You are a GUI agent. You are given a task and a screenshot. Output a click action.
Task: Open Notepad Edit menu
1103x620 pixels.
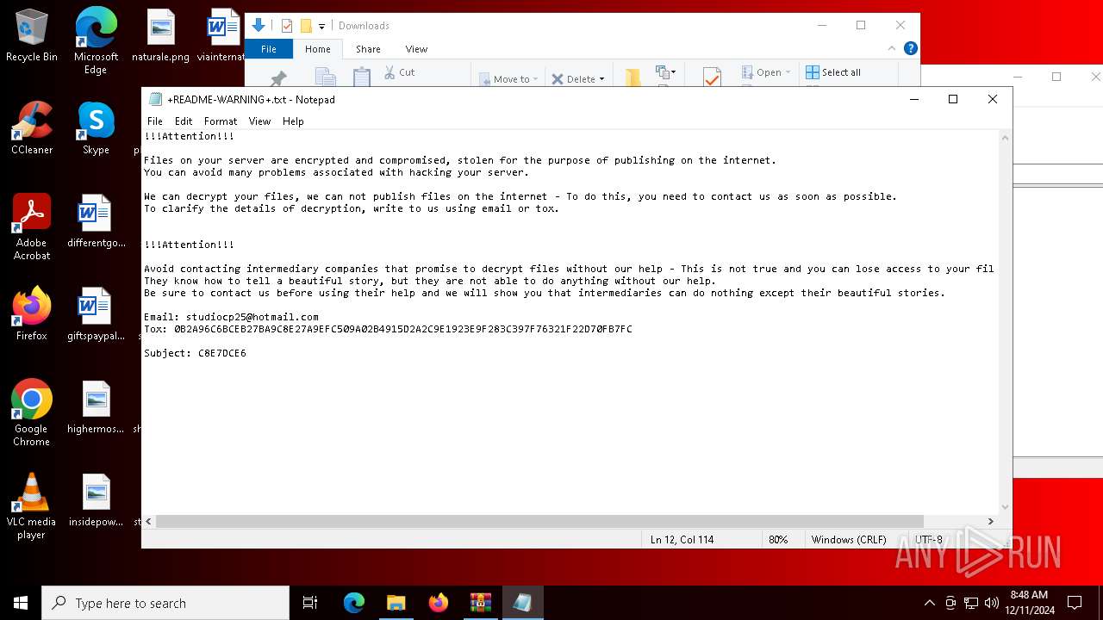pos(184,121)
